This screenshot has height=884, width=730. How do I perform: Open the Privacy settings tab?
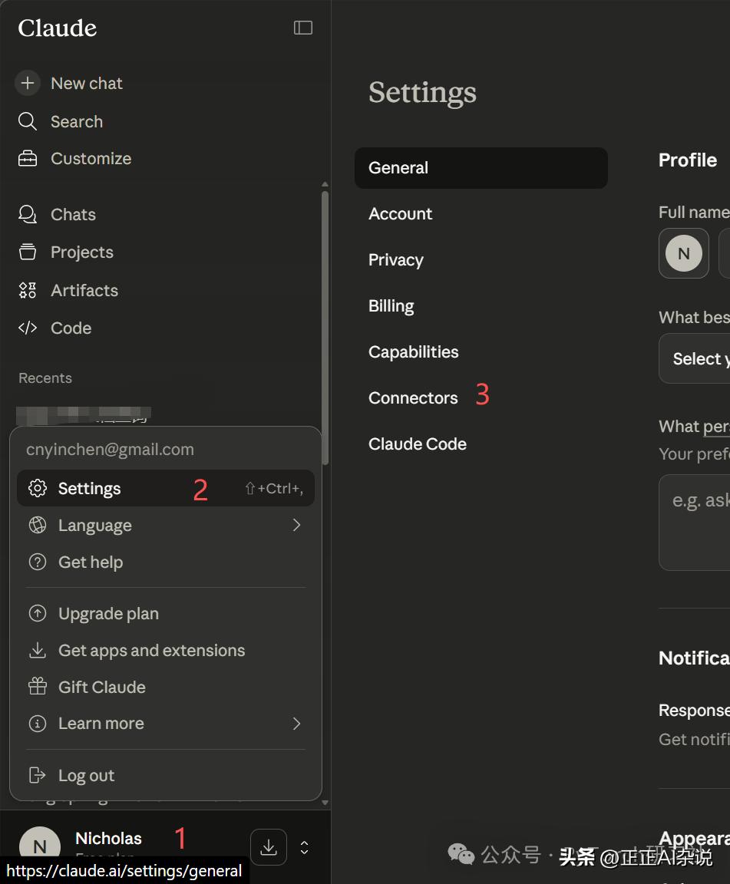[x=395, y=260]
